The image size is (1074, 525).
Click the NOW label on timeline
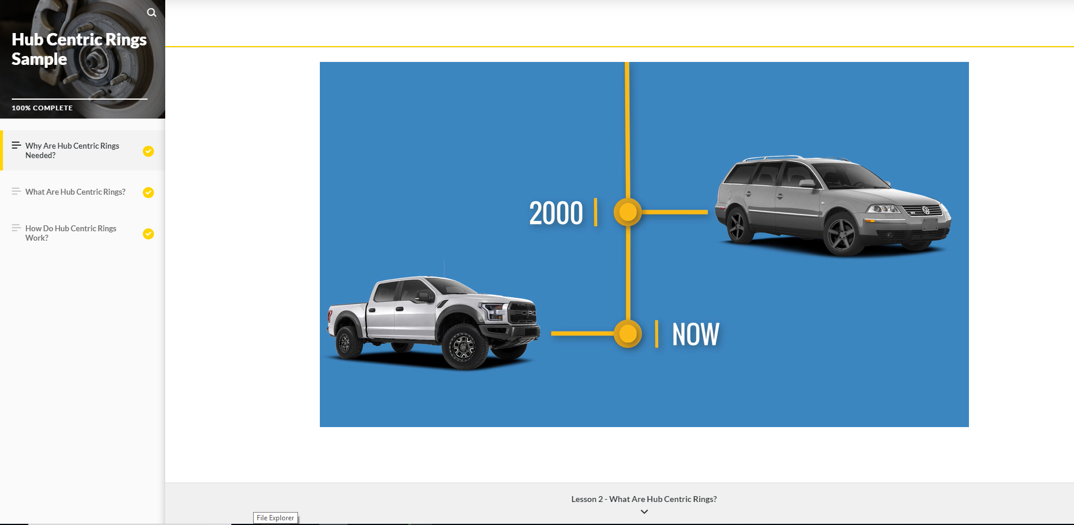coord(696,334)
